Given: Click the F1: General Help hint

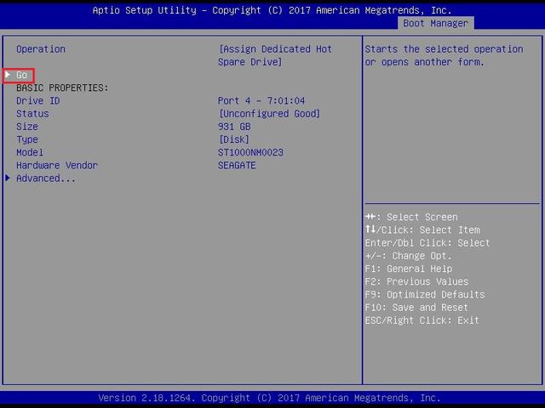Looking at the screenshot, I should click(x=409, y=269).
